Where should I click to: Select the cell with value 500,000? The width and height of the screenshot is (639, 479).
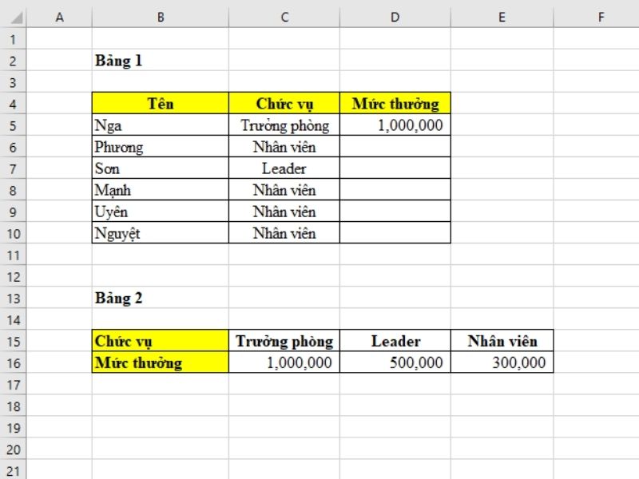pyautogui.click(x=395, y=362)
